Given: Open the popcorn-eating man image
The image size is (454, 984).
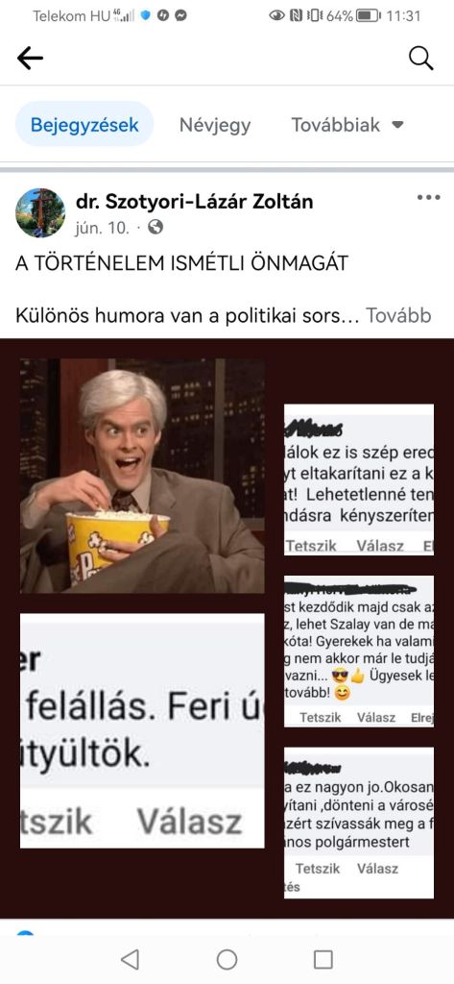Looking at the screenshot, I should click(142, 476).
